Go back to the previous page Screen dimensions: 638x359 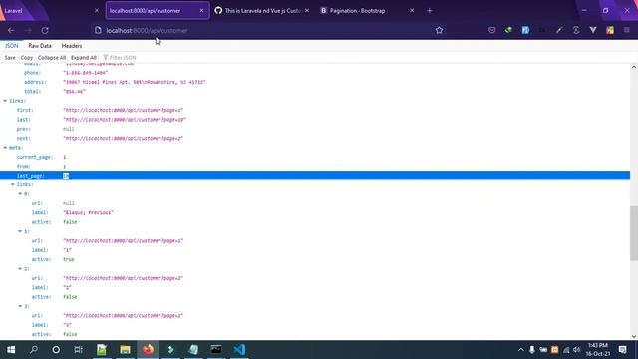(x=11, y=30)
